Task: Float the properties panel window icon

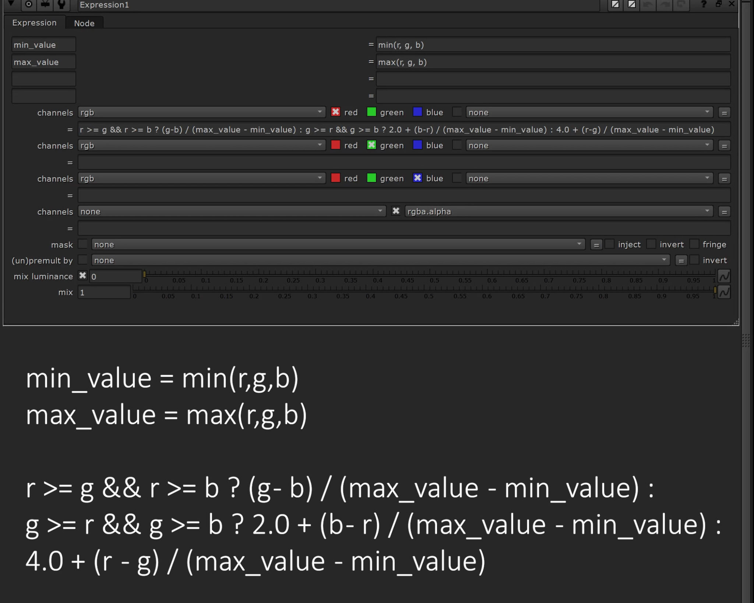Action: [718, 4]
